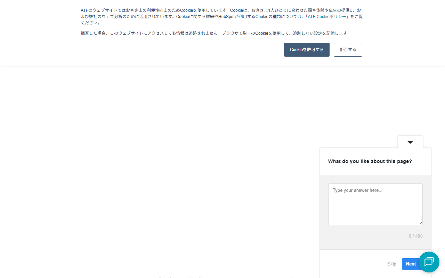Skip the feedback survey question
Image resolution: width=445 pixels, height=278 pixels.
pos(392,264)
